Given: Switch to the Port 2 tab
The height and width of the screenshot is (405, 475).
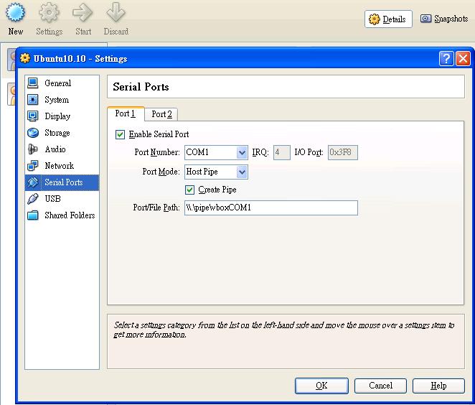Looking at the screenshot, I should (x=161, y=114).
